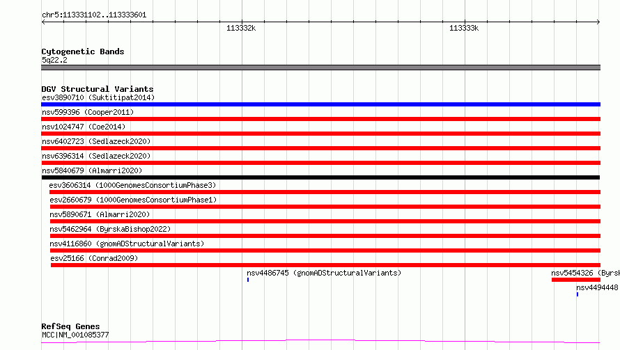Select the 5q22.2 band label
Viewport: 620px width, 350px height.
tap(54, 60)
